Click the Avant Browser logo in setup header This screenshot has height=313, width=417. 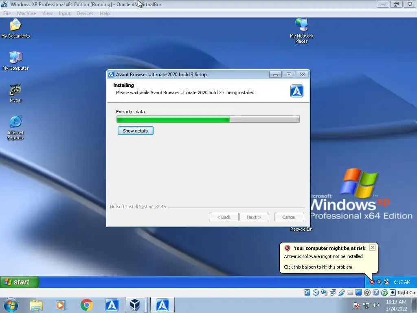click(297, 91)
